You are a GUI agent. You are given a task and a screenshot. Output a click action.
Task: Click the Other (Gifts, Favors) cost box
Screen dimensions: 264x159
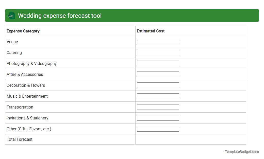coord(158,129)
